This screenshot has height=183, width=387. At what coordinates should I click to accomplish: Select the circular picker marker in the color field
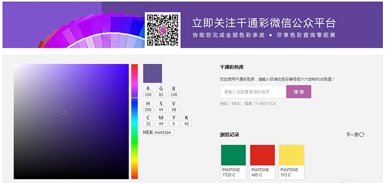(64, 112)
